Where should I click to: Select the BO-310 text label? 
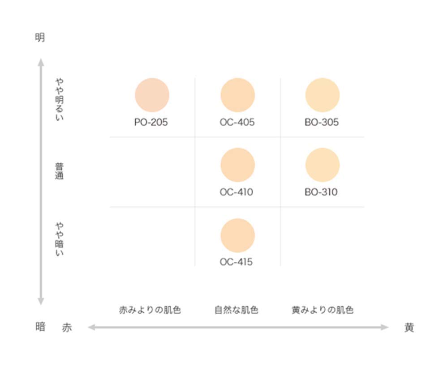[321, 192]
